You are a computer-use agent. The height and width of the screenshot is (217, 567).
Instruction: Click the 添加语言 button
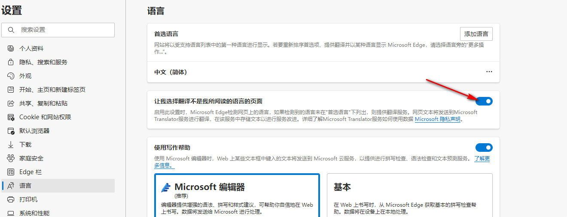(476, 34)
